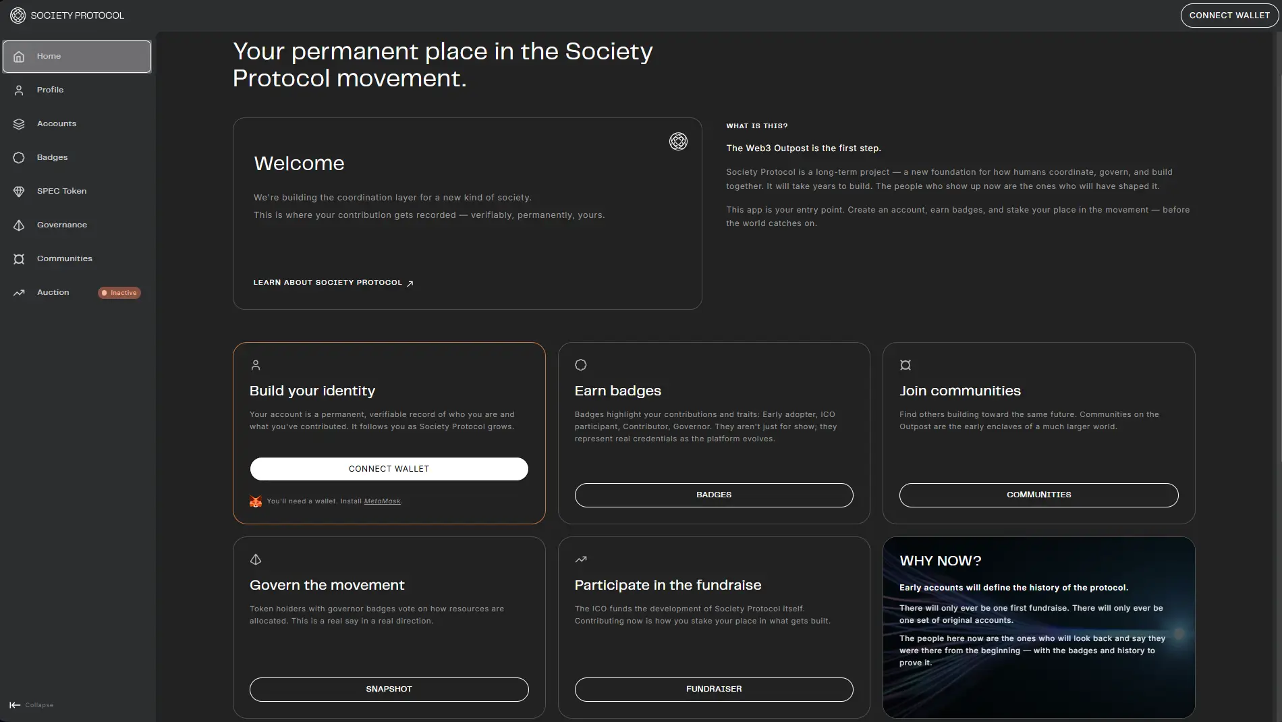Click Connect Wallet in the top bar

click(1229, 16)
